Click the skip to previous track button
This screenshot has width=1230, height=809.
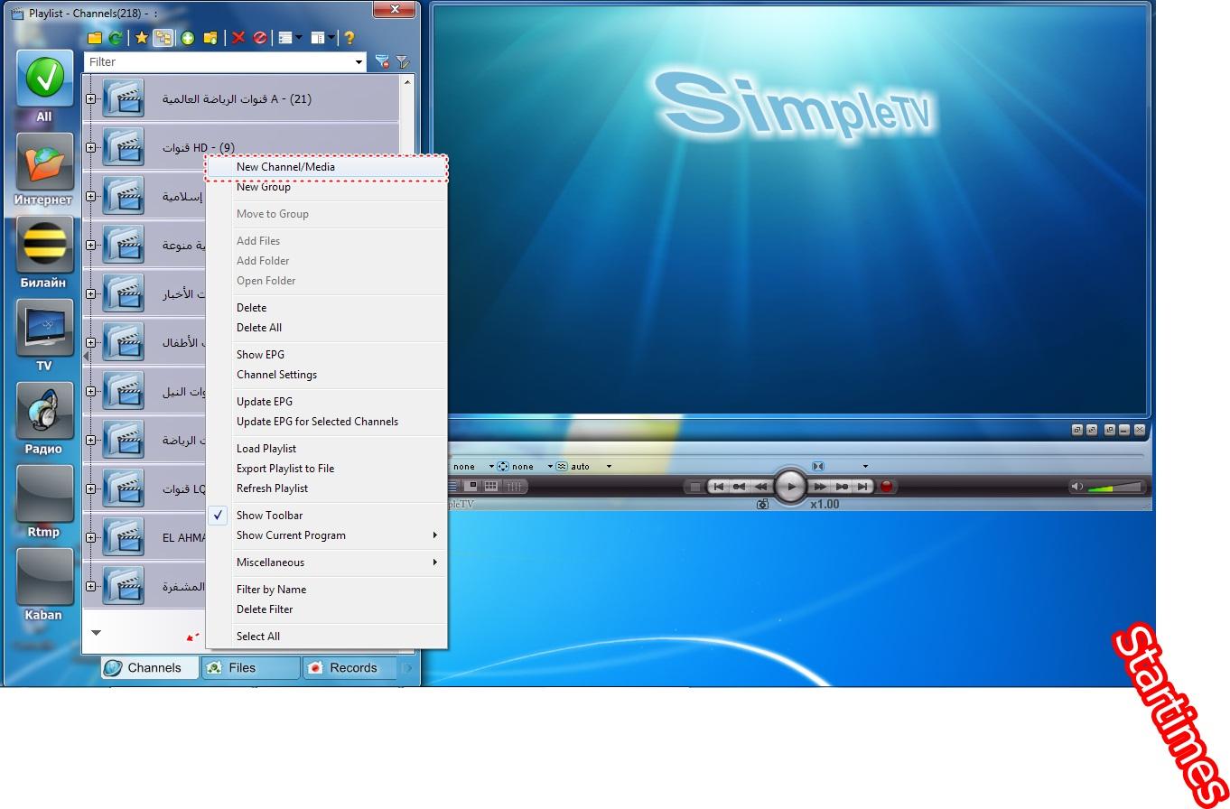[719, 487]
